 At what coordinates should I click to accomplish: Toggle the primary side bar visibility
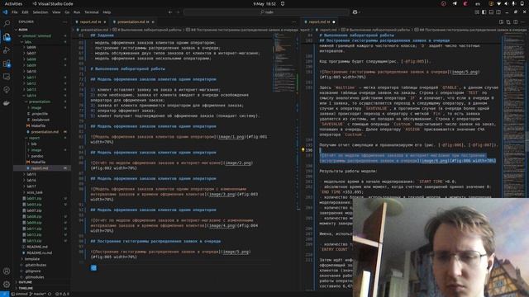tap(484, 12)
